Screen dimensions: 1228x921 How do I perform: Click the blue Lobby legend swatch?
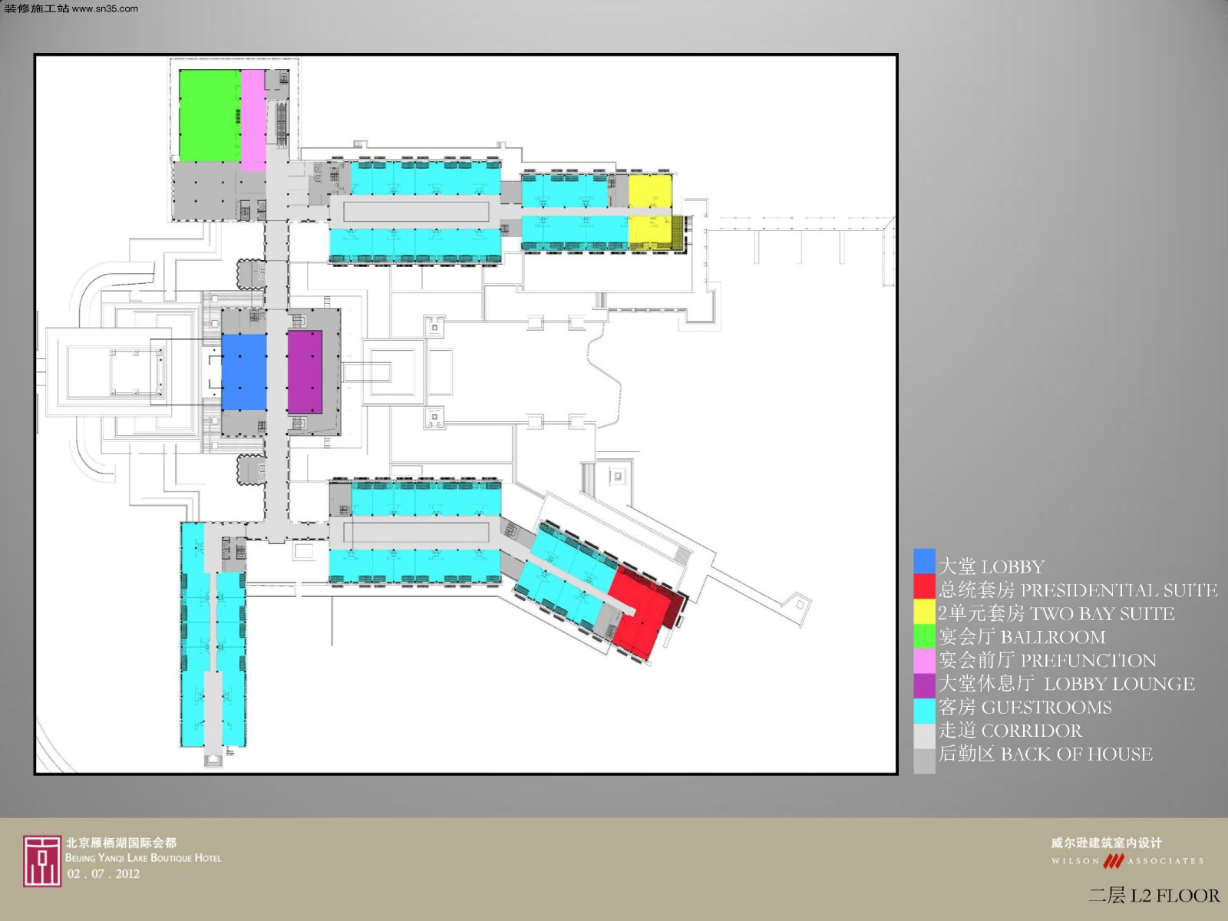coord(925,561)
